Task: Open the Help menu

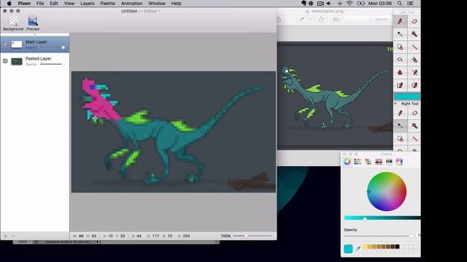Action: pos(176,3)
